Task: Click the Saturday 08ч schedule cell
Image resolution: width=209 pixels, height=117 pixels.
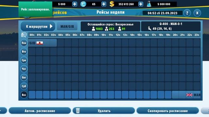Action: click(89, 86)
